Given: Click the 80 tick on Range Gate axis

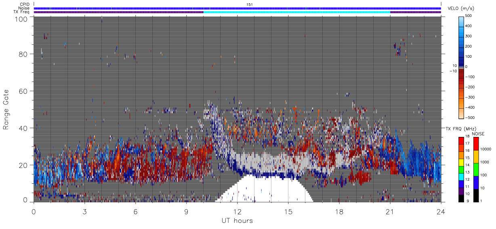Looking at the screenshot, I should 23,54.
